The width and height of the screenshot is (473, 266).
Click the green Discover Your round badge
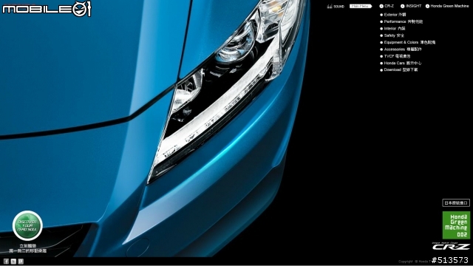click(27, 225)
